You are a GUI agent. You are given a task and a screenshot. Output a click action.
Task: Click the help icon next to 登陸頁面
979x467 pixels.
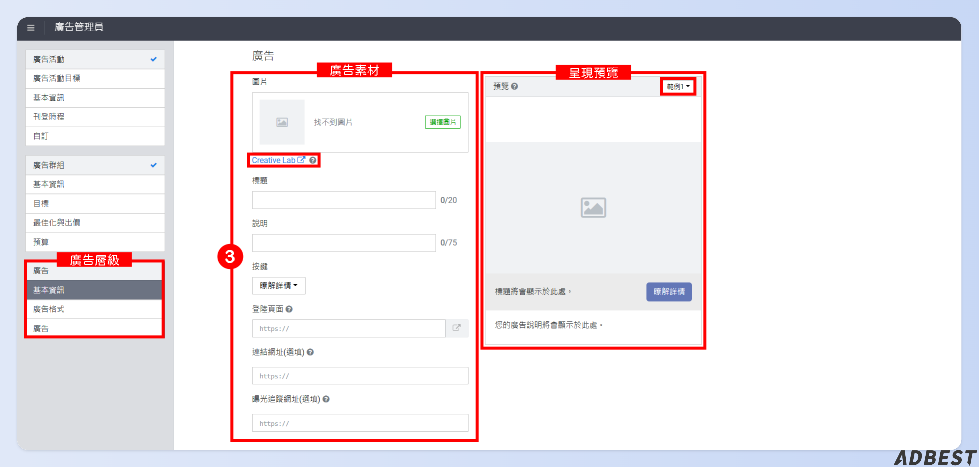289,309
